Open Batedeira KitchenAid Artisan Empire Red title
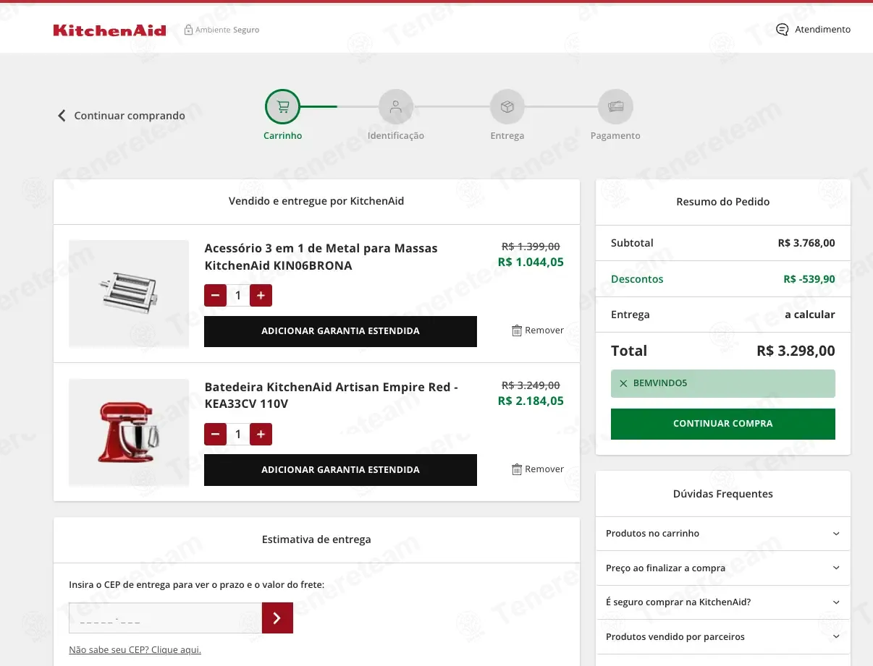The image size is (873, 666). coord(331,396)
